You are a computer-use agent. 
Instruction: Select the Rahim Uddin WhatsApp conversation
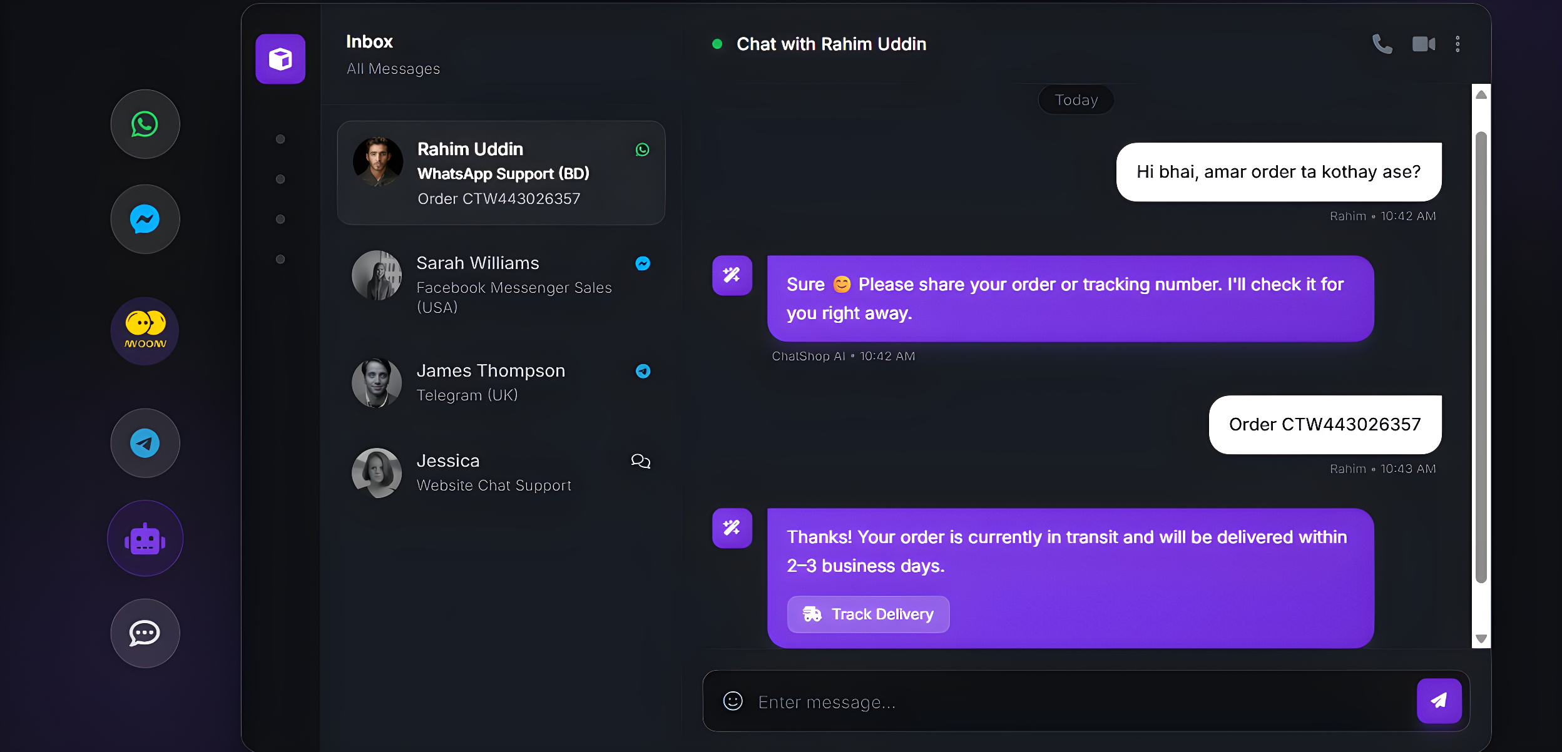(501, 173)
